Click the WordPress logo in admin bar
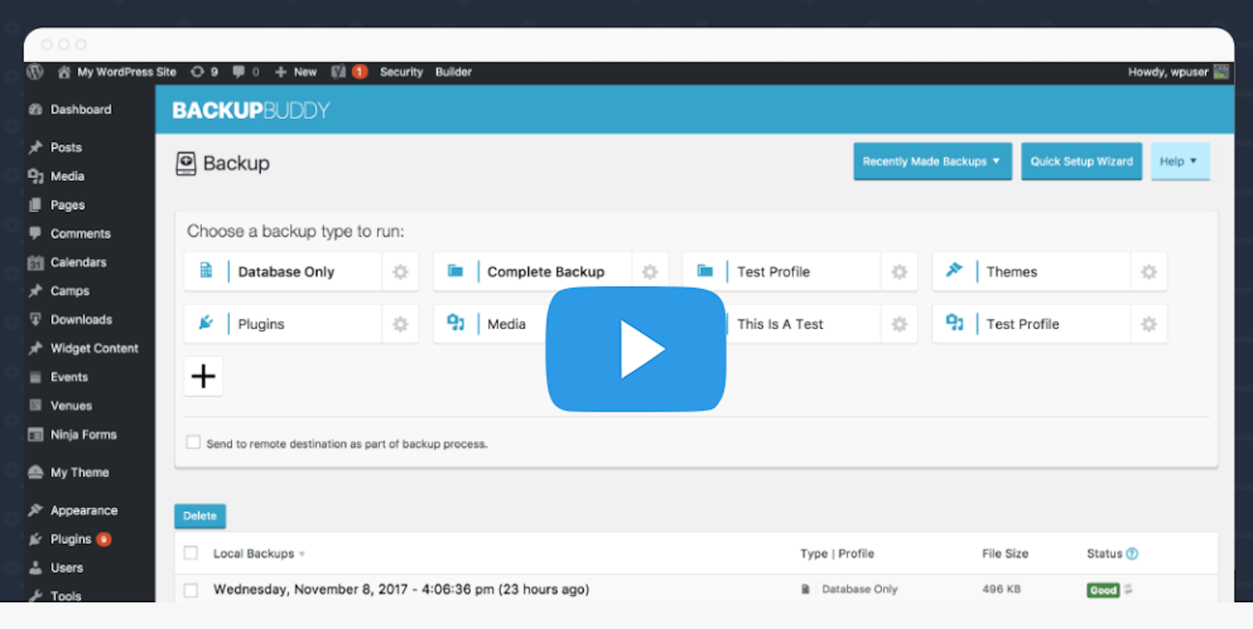This screenshot has height=629, width=1253. tap(36, 72)
